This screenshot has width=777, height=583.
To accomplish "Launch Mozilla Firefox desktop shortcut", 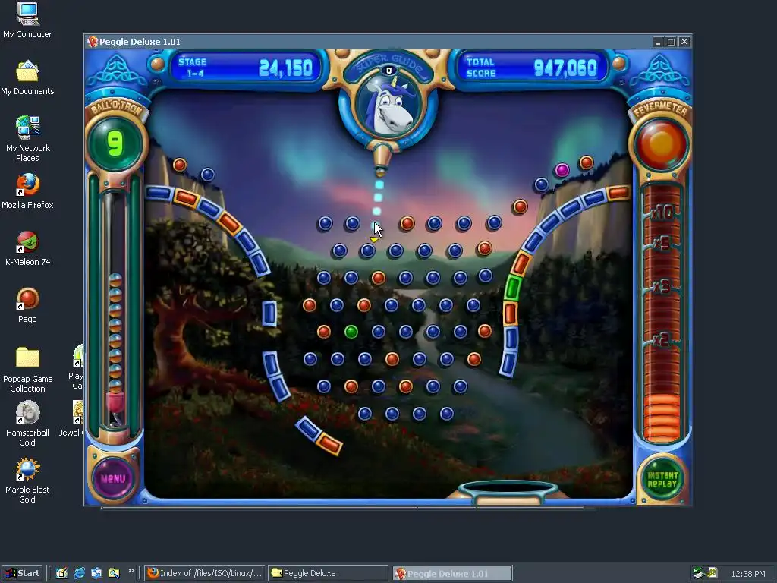I will click(27, 192).
